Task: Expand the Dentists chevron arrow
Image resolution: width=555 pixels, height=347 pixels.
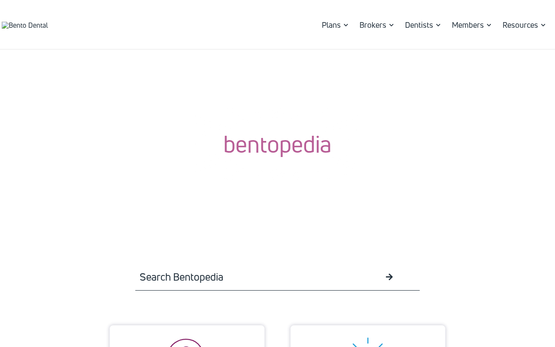Action: [438, 25]
